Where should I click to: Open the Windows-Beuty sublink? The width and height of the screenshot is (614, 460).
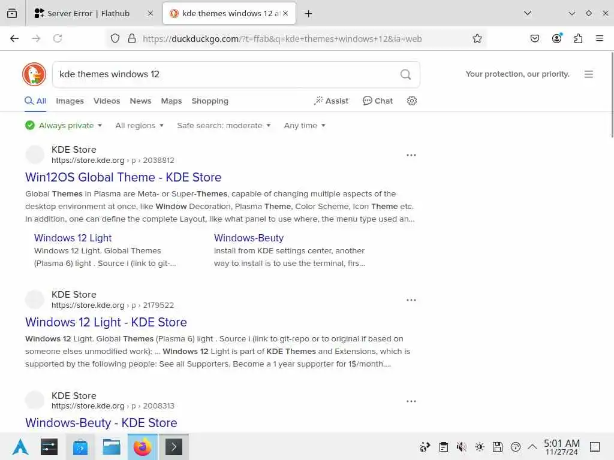[249, 238]
